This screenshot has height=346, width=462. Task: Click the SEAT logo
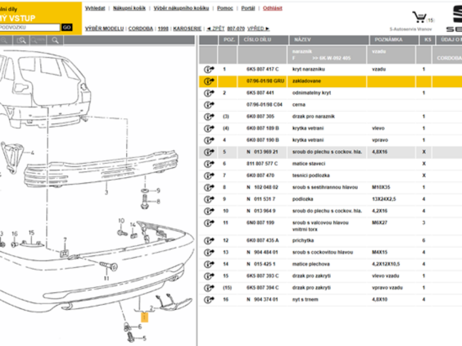point(454,18)
